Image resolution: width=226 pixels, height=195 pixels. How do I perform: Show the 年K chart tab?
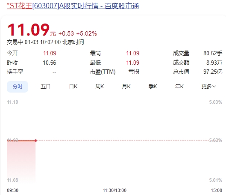179,87
